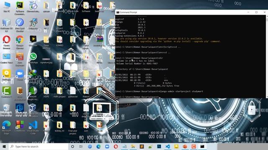Image resolution: width=268 pixels, height=150 pixels.
Task: Open Cortana circle on taskbar
Action: pyautogui.click(x=72, y=146)
